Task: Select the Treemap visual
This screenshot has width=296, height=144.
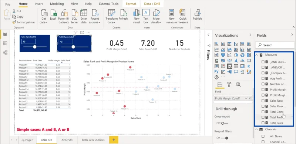Action: [x=249, y=55]
